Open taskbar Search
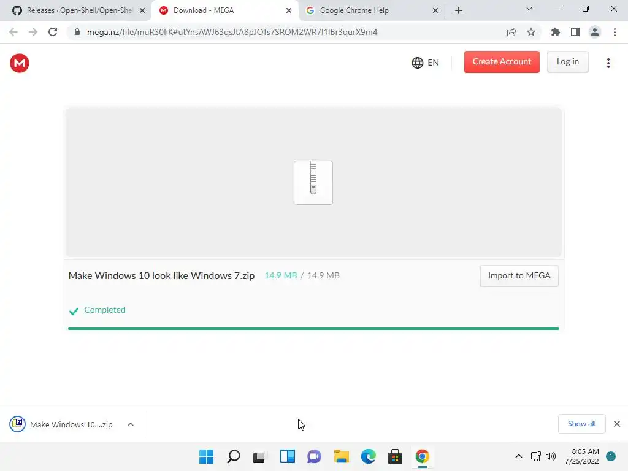The height and width of the screenshot is (471, 628). 234,456
